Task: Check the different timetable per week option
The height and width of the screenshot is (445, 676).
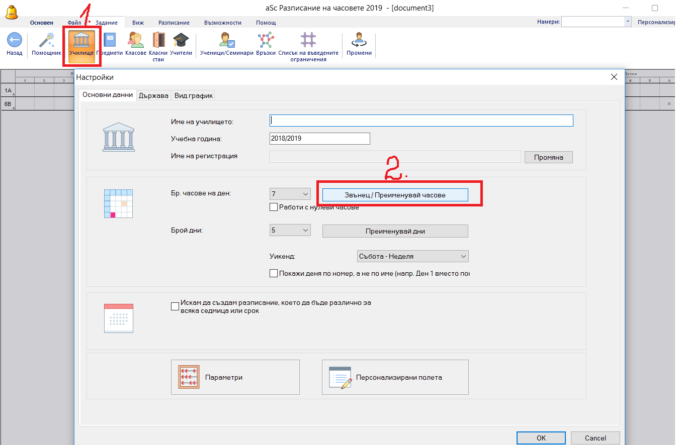Action: tap(175, 306)
